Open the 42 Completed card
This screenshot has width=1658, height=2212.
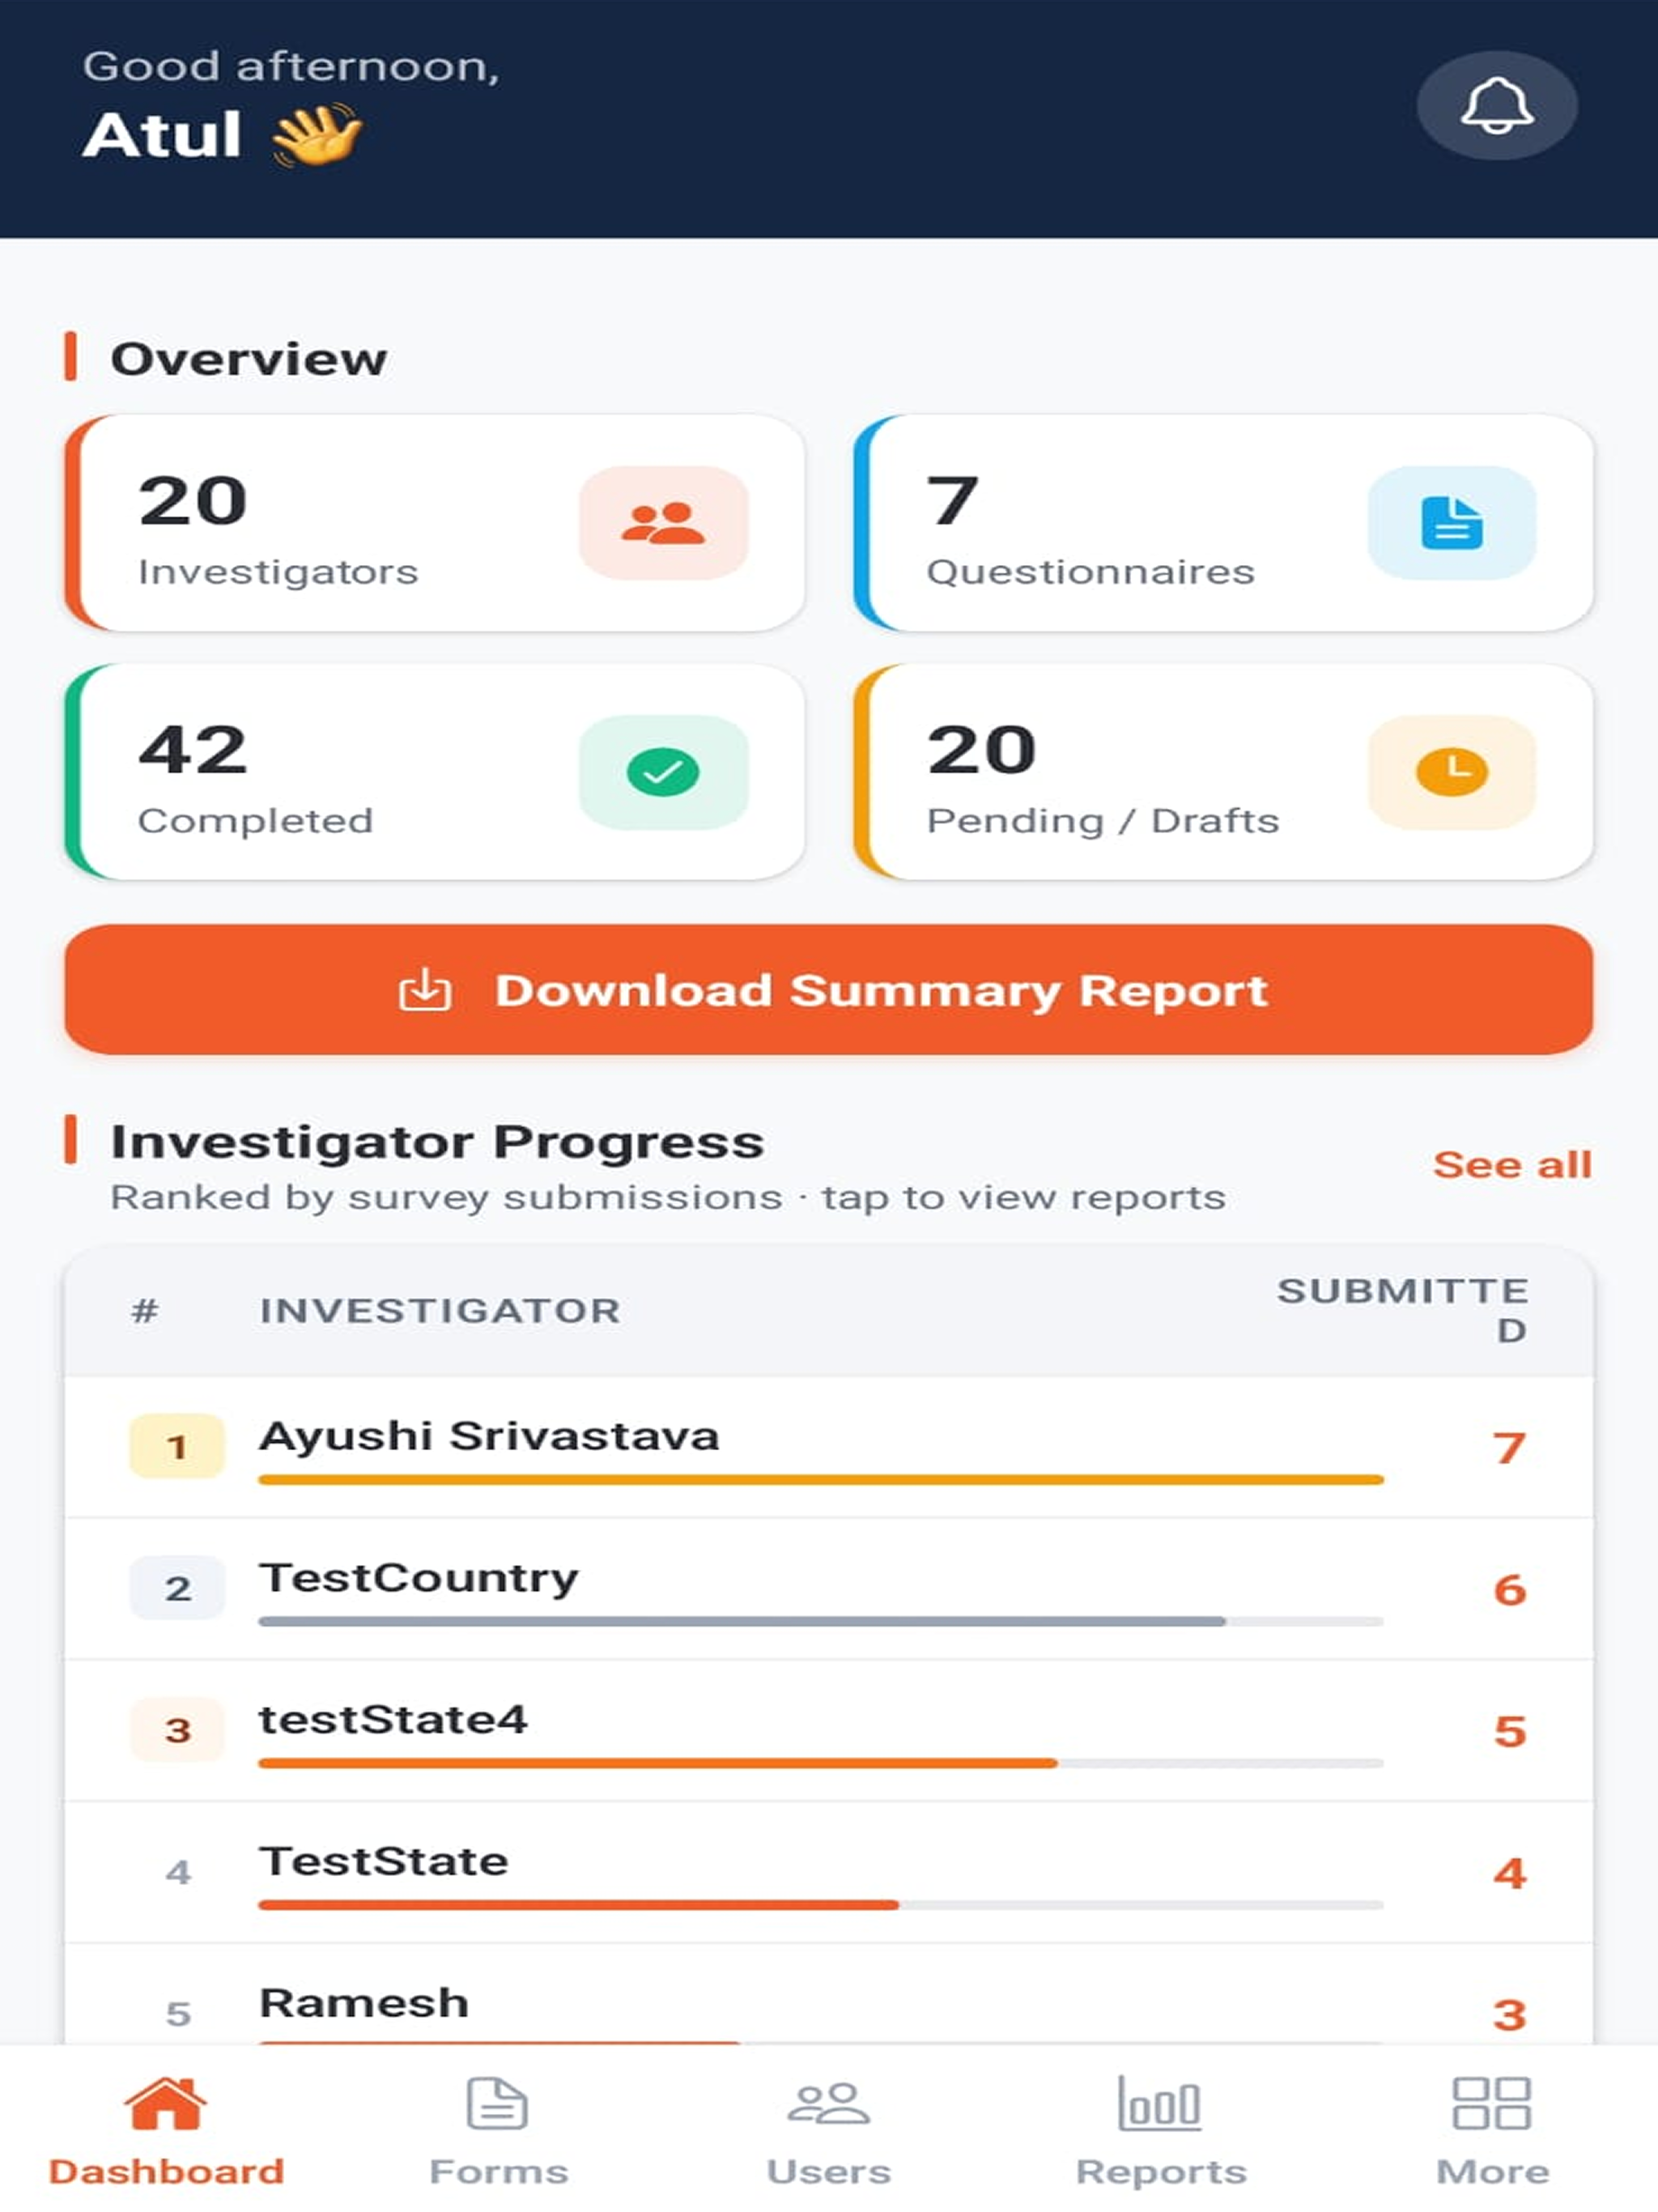coord(434,772)
